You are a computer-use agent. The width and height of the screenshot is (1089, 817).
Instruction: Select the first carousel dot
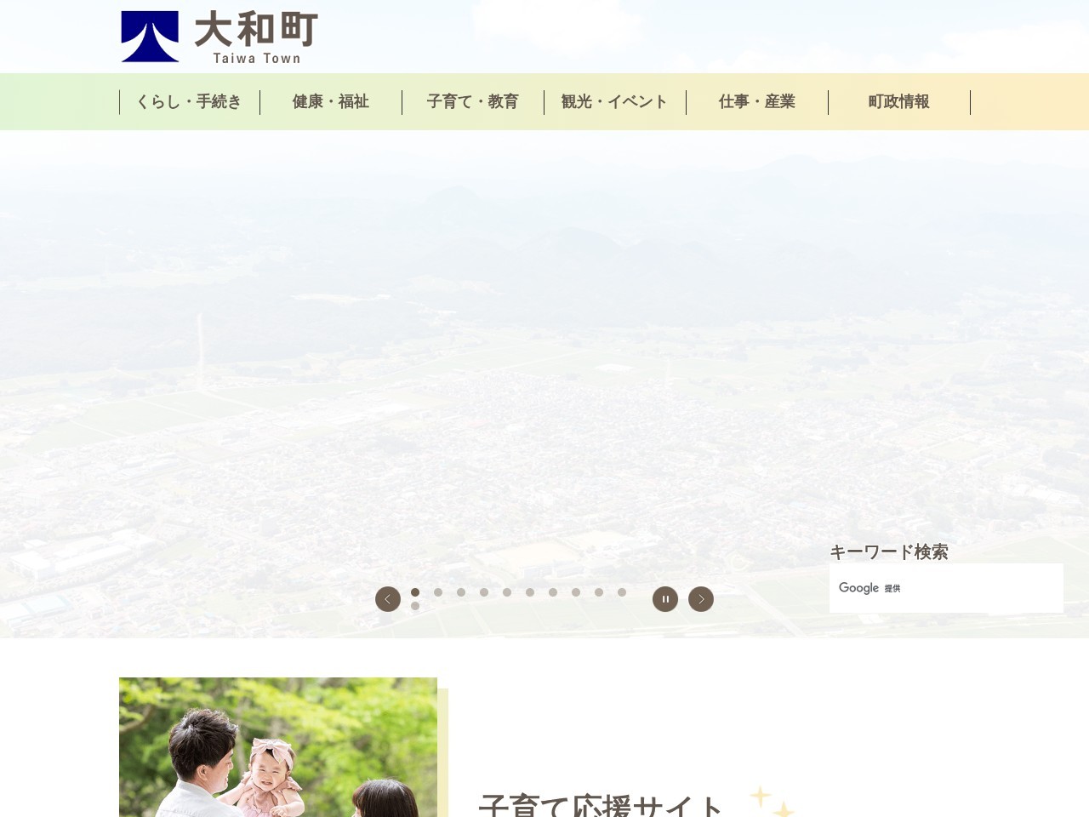click(415, 591)
